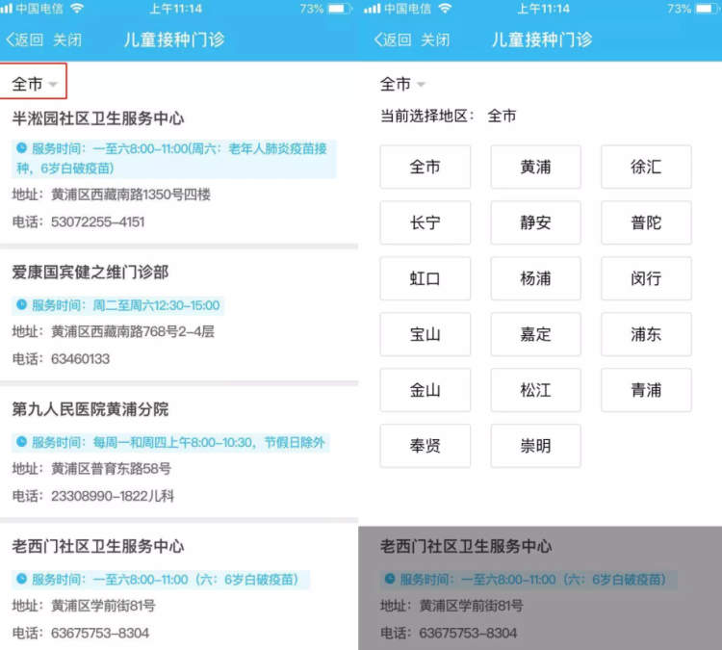This screenshot has height=650, width=722.
Task: Open the 爱康国宾健之维门诊部 clinic entry
Action: 90,273
